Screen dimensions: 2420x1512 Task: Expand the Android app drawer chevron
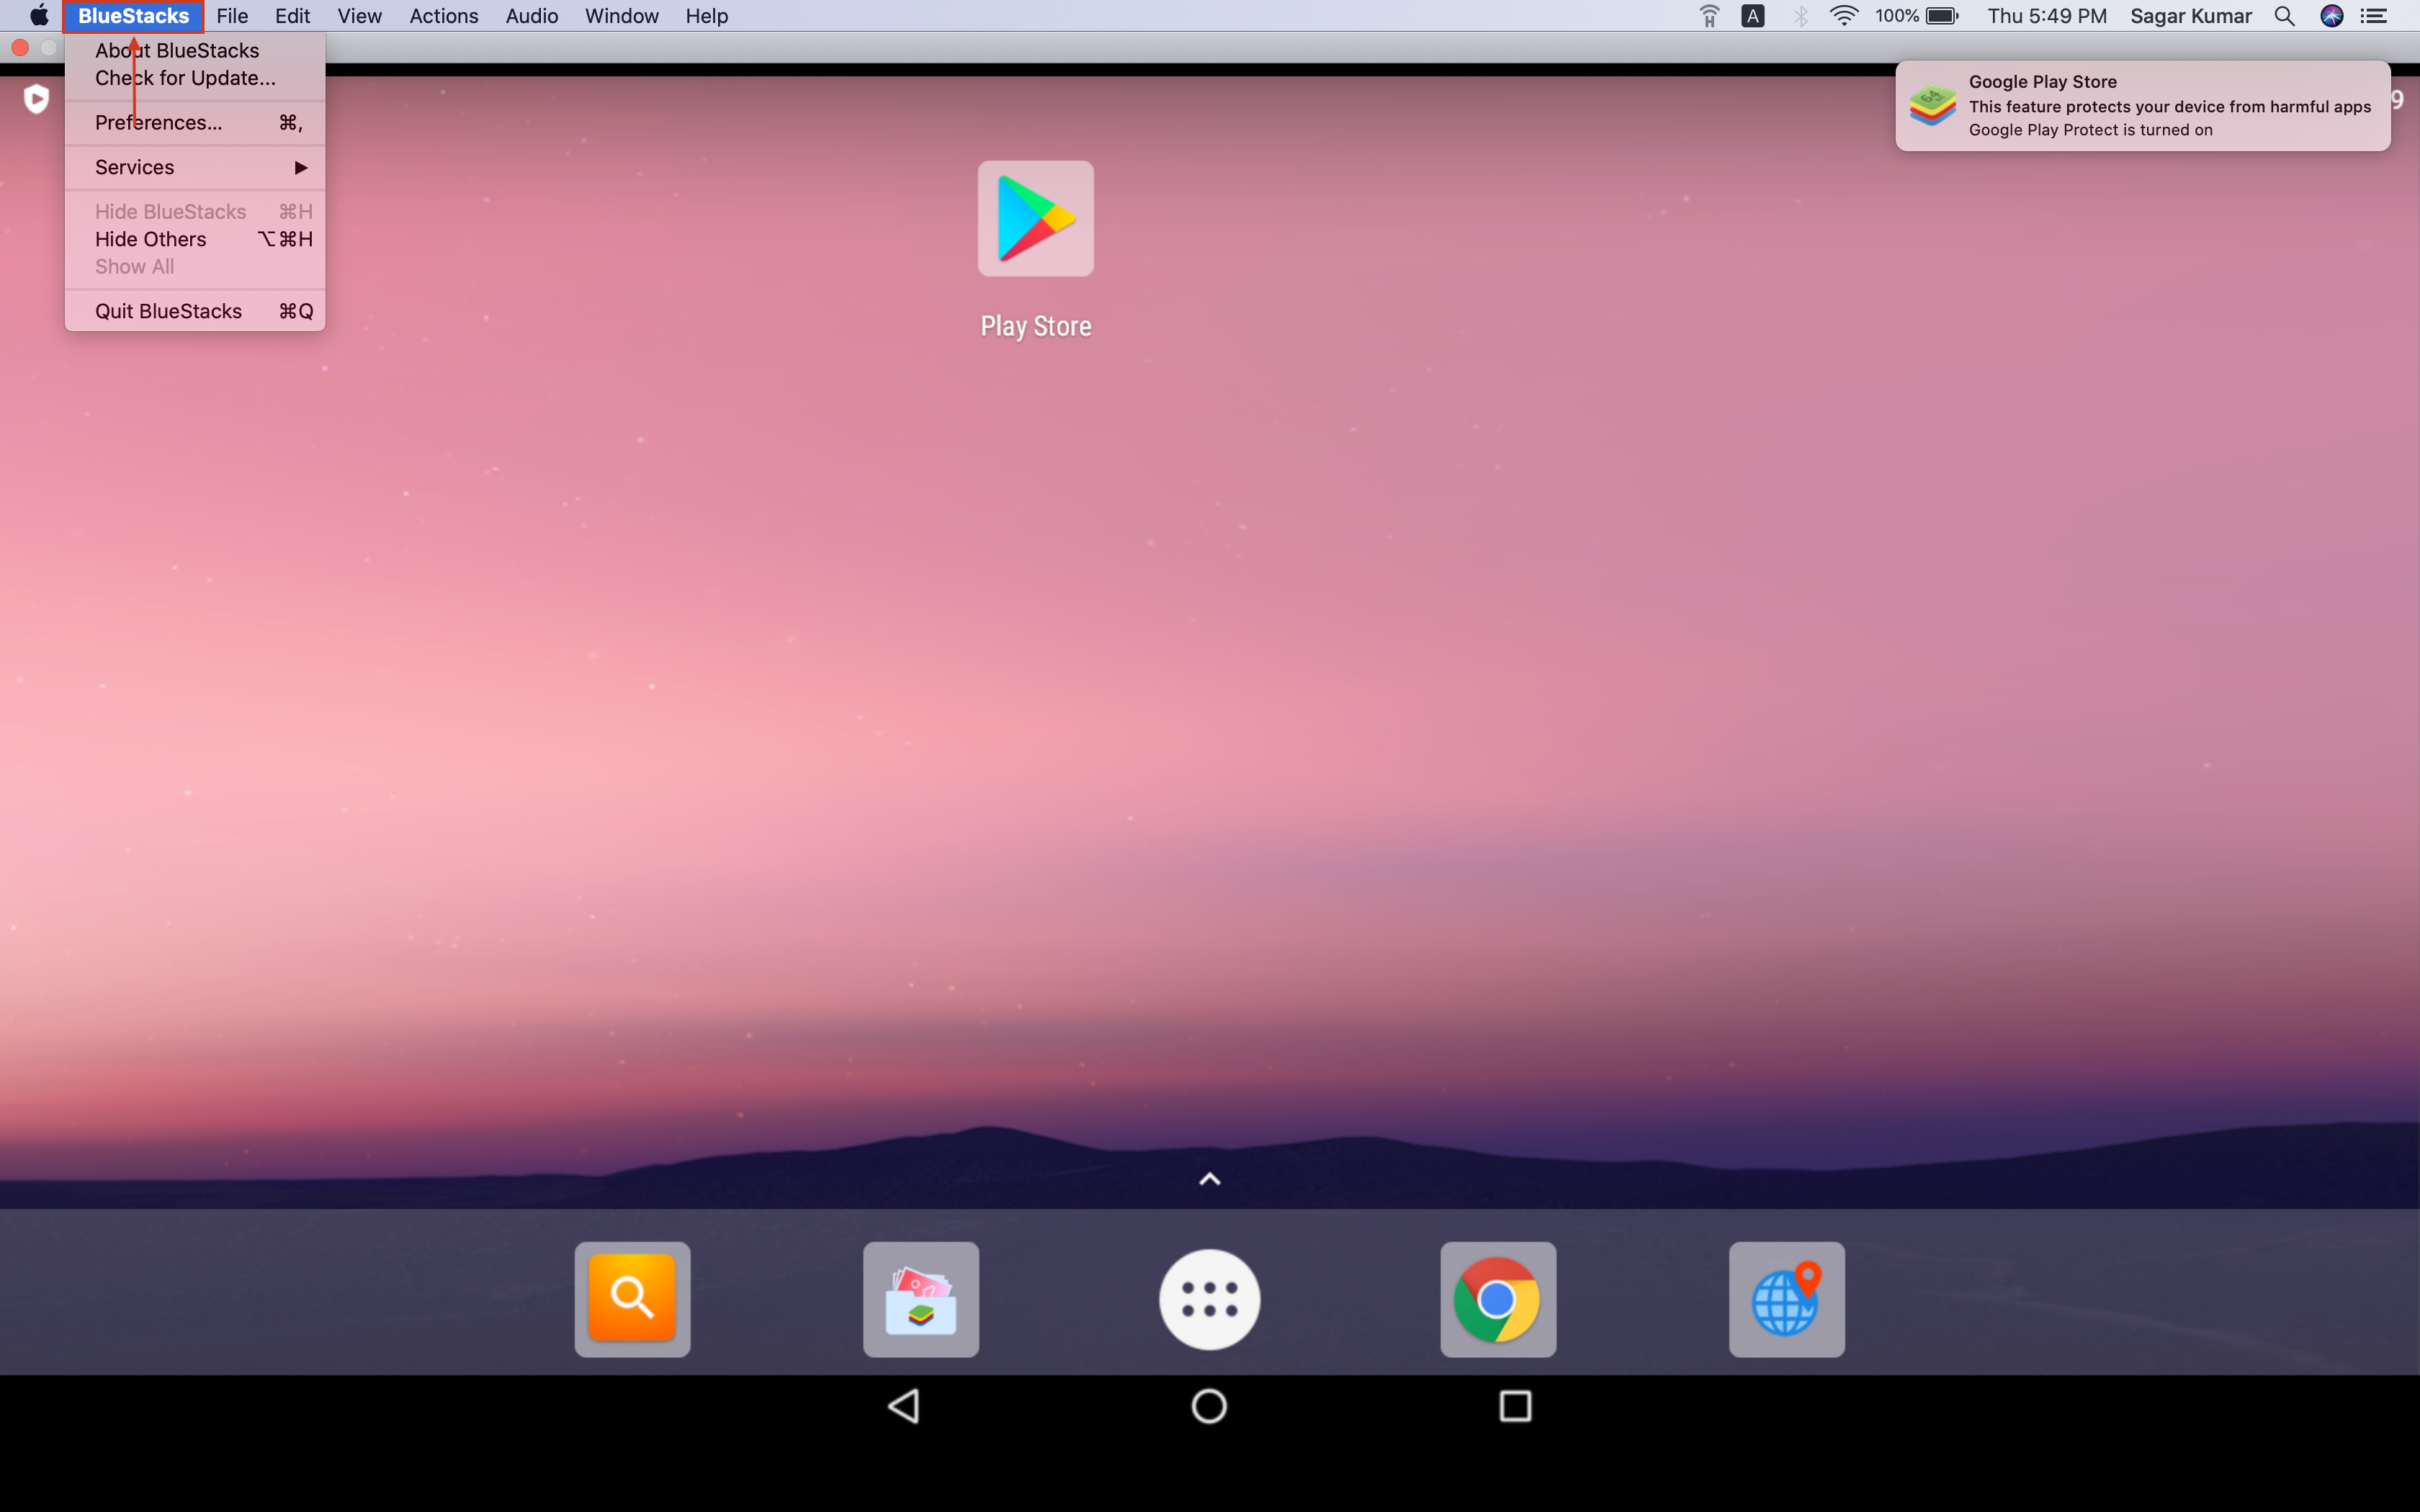point(1209,1176)
